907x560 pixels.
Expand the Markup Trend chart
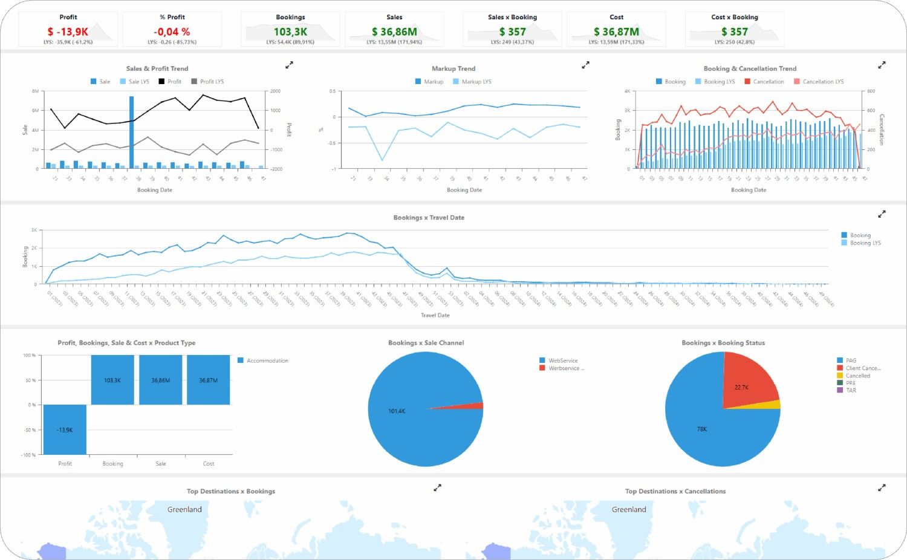(x=585, y=65)
